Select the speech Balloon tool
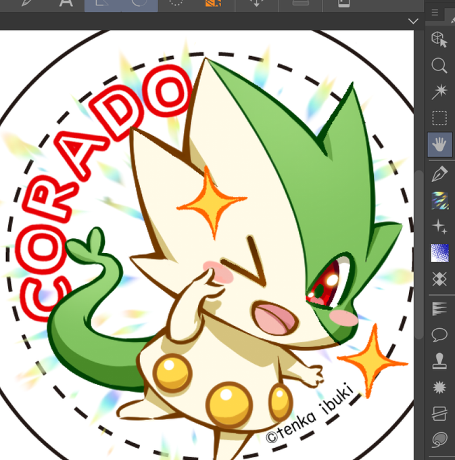Viewport: 455px width, 460px height. click(x=439, y=335)
